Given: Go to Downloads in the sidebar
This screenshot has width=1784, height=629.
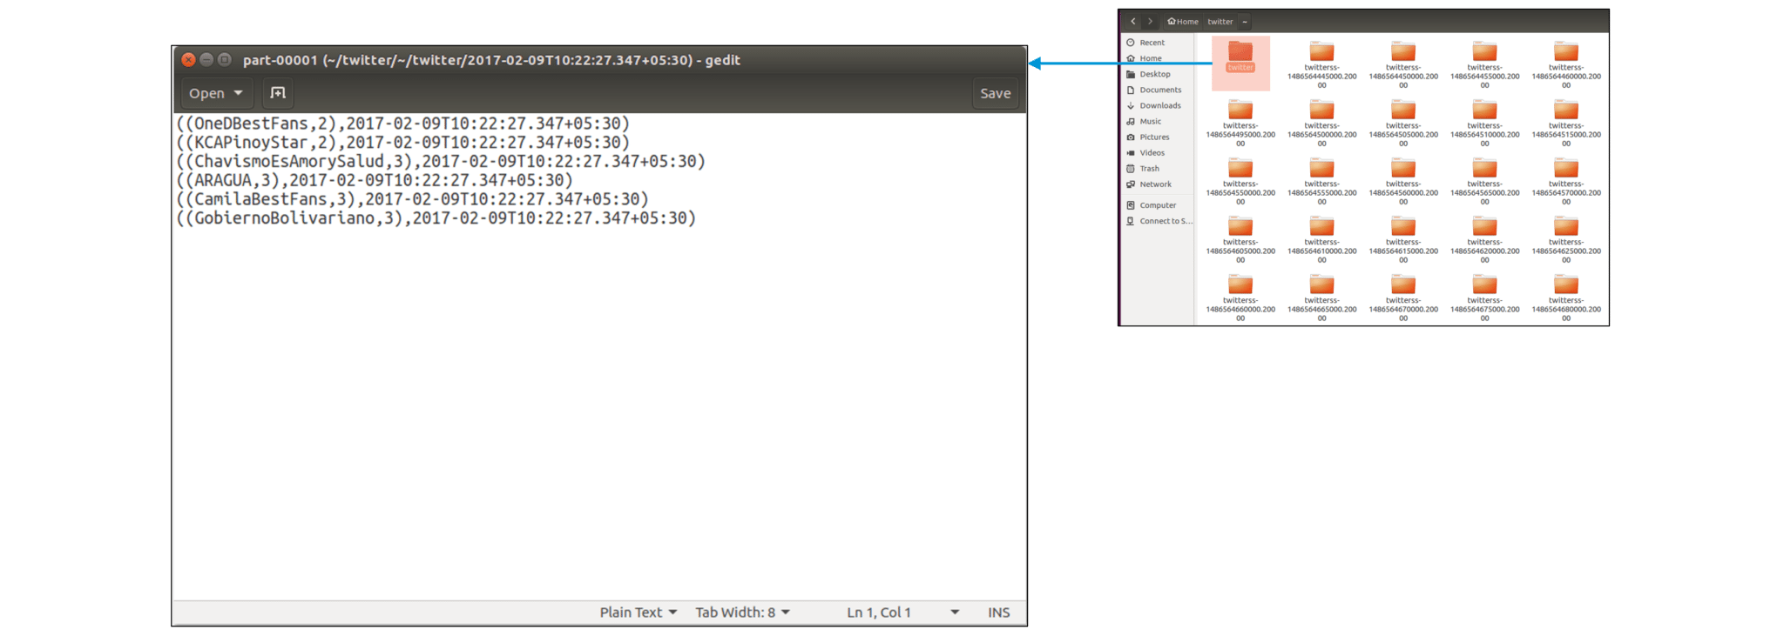Looking at the screenshot, I should tap(1159, 106).
